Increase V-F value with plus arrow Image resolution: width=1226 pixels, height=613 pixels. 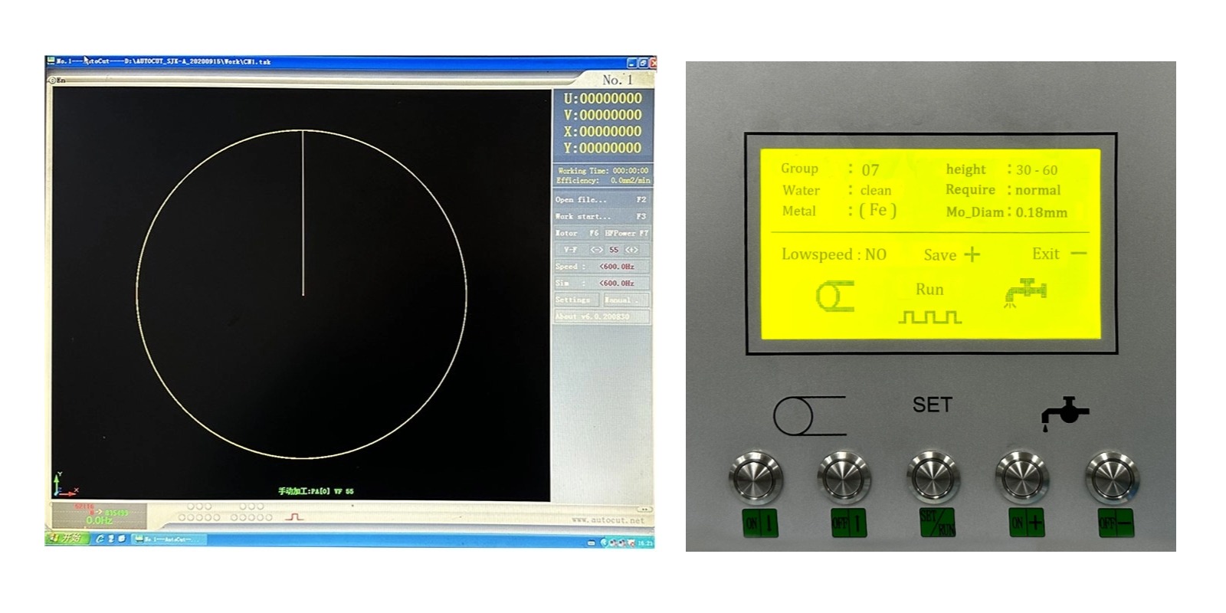(x=631, y=250)
